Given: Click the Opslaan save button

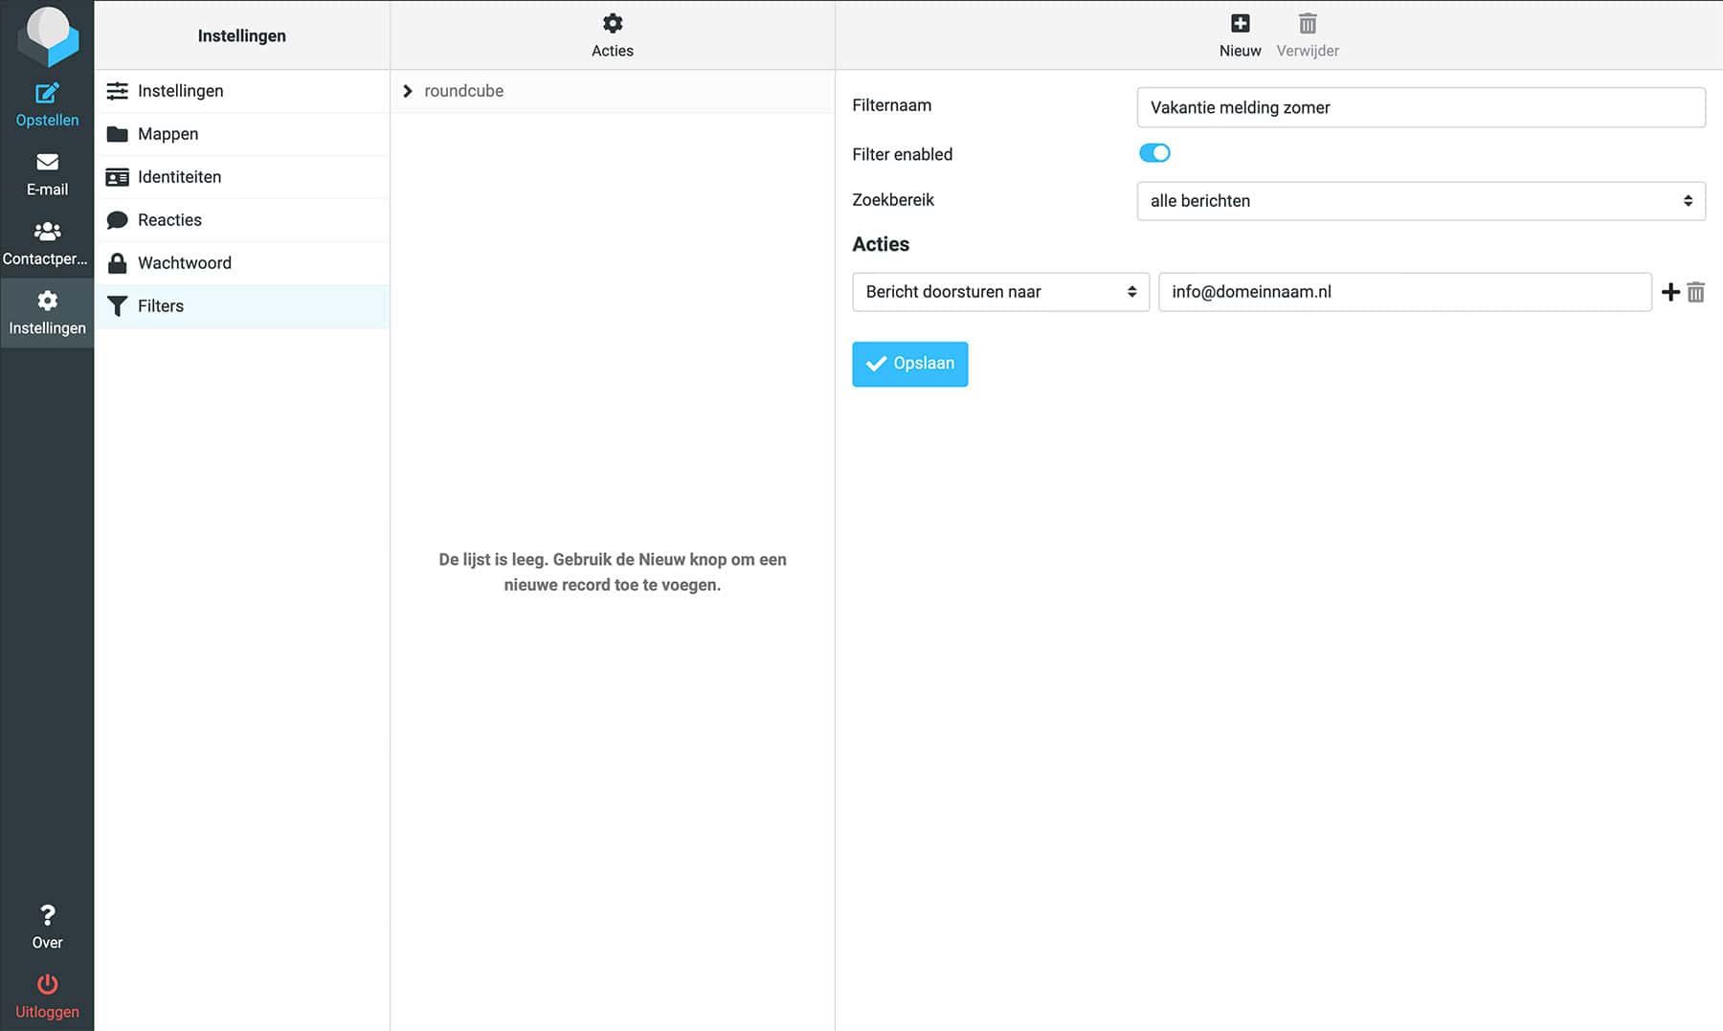Looking at the screenshot, I should (x=909, y=364).
